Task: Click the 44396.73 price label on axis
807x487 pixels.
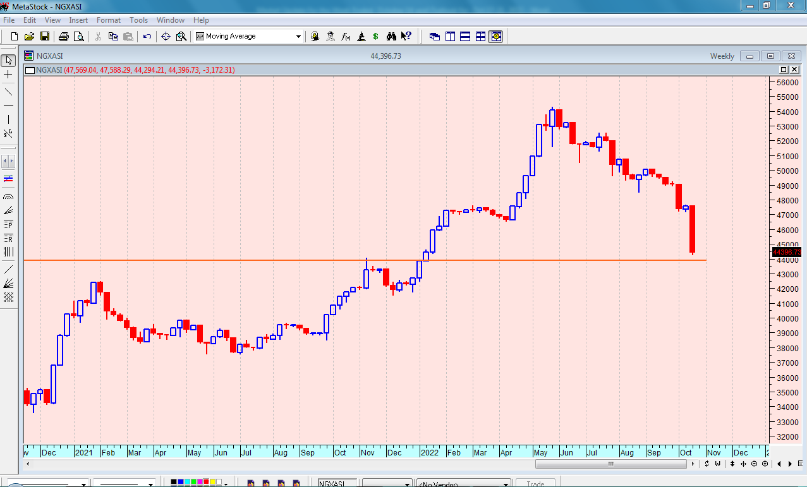Action: click(787, 252)
